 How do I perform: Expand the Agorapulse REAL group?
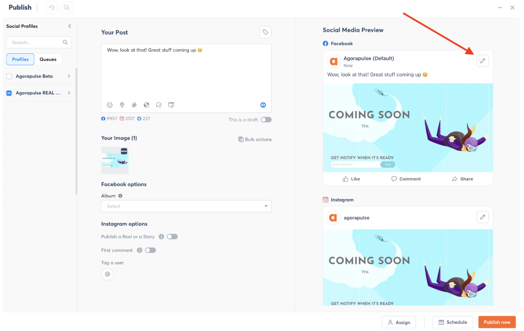click(x=69, y=93)
